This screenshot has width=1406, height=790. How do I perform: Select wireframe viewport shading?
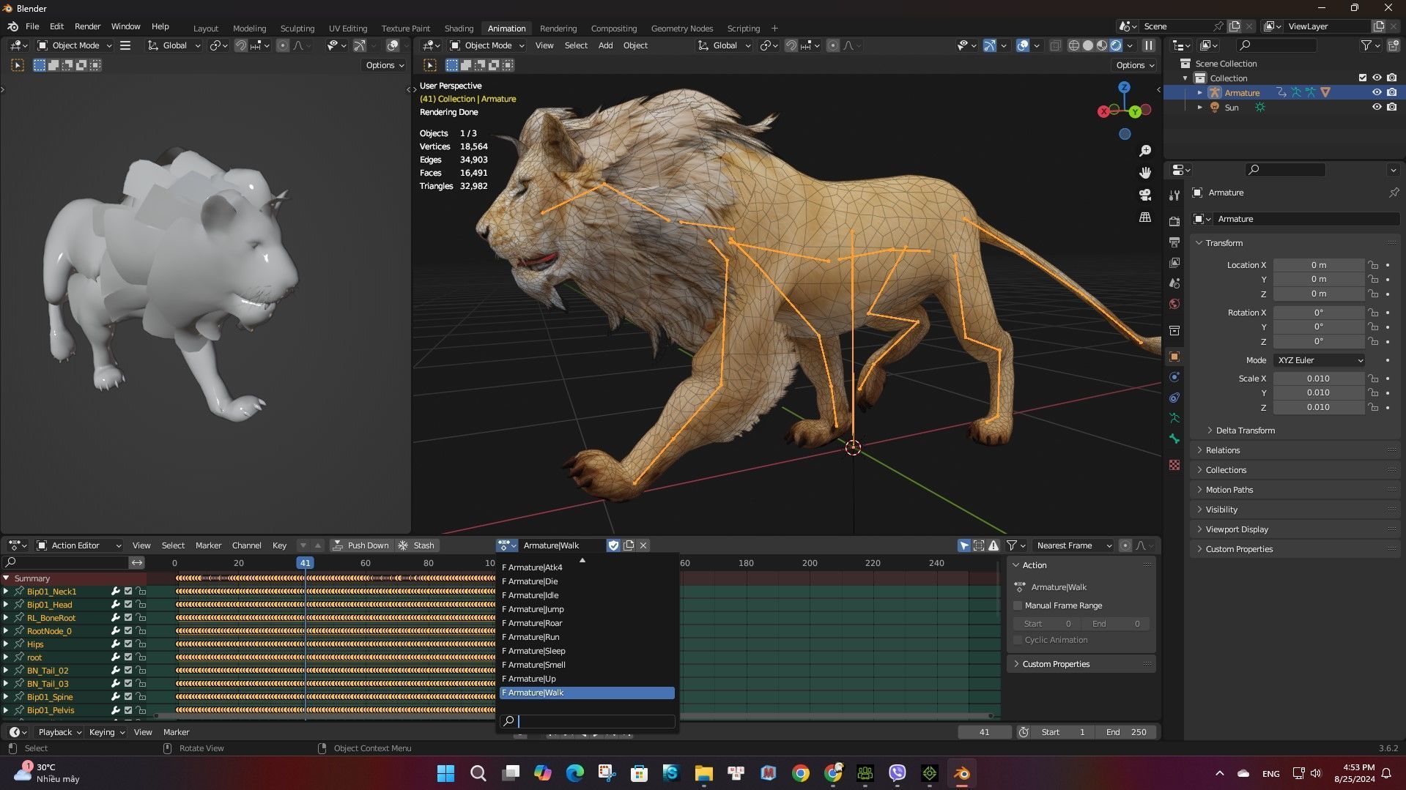click(x=1074, y=45)
